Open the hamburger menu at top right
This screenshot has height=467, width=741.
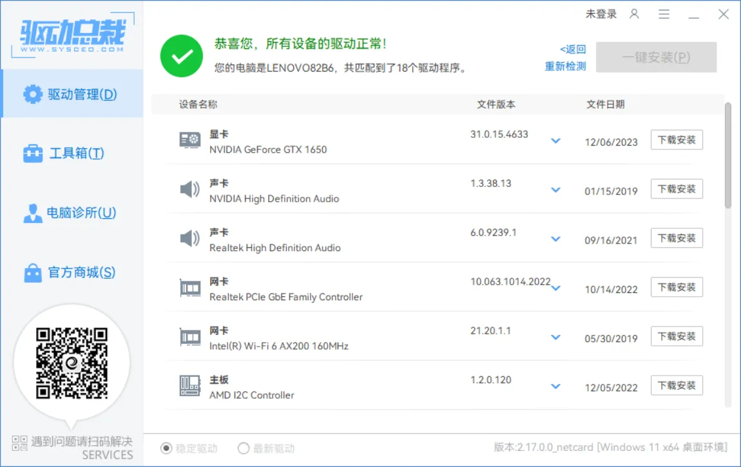(664, 14)
